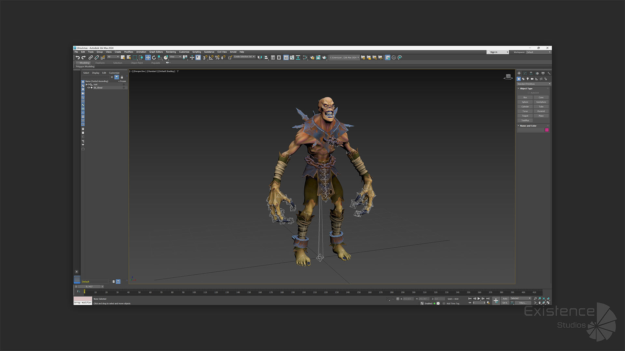Open the Workspaces Default dropdown
625x351 pixels.
tap(538, 52)
